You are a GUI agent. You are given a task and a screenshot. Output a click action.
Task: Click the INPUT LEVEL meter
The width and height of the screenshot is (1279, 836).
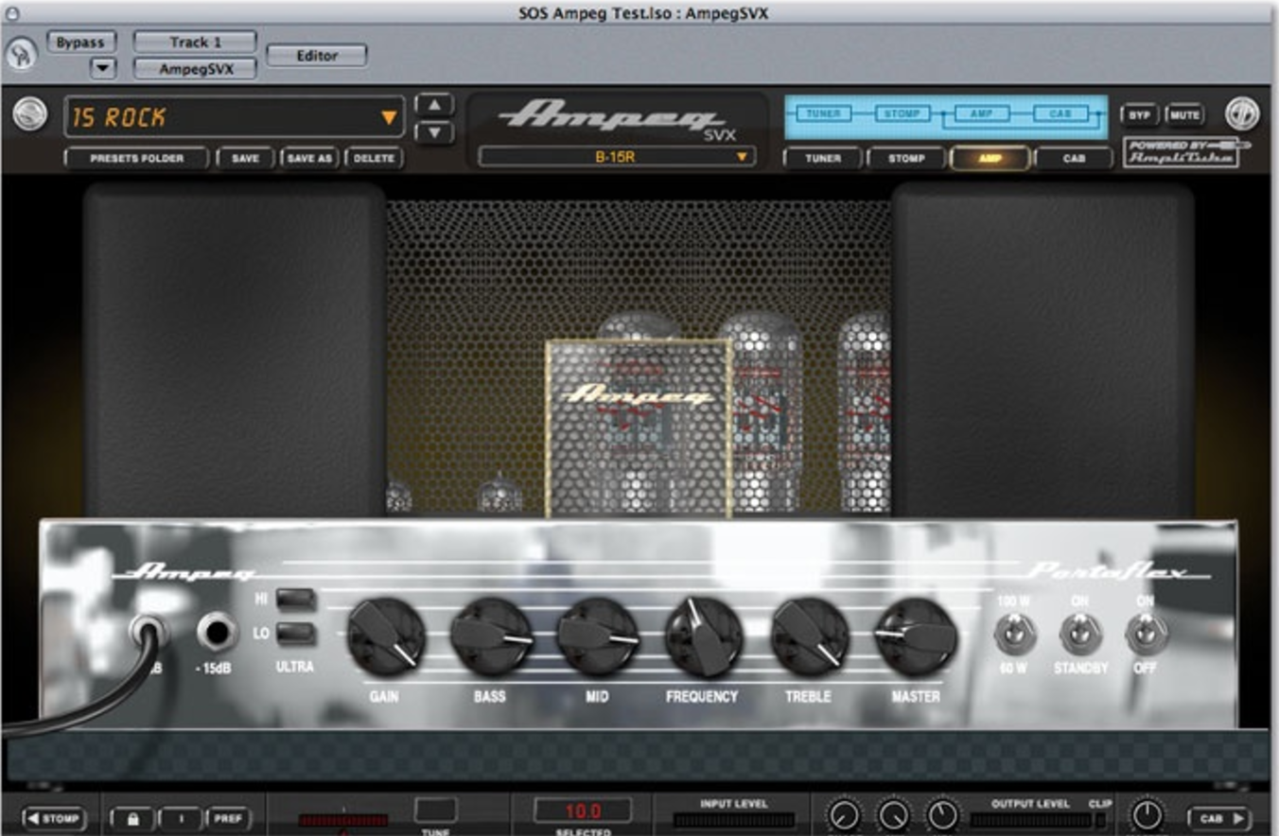click(x=734, y=820)
